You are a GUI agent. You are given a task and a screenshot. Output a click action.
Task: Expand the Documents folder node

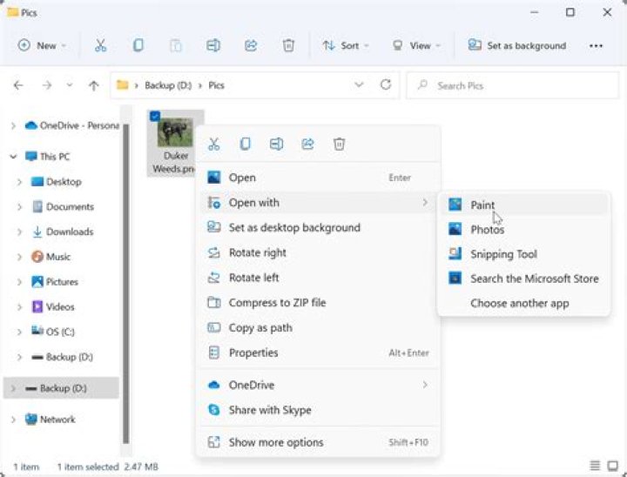pyautogui.click(x=19, y=206)
